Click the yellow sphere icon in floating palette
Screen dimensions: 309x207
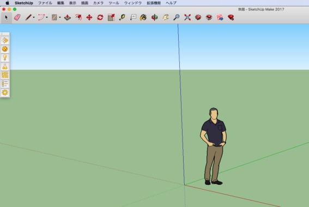(5, 49)
